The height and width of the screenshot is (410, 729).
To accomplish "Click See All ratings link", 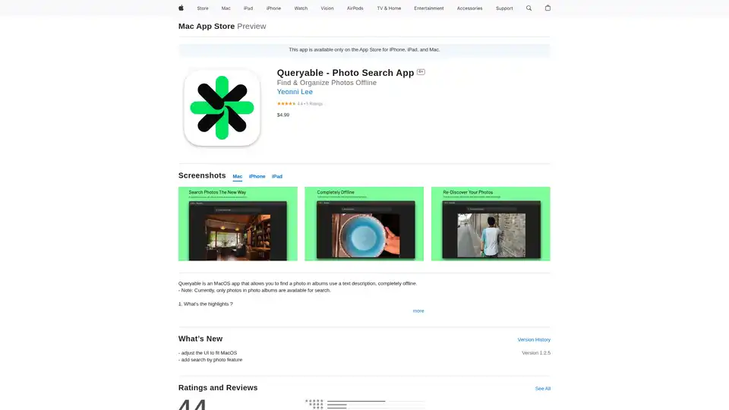I will (x=542, y=388).
